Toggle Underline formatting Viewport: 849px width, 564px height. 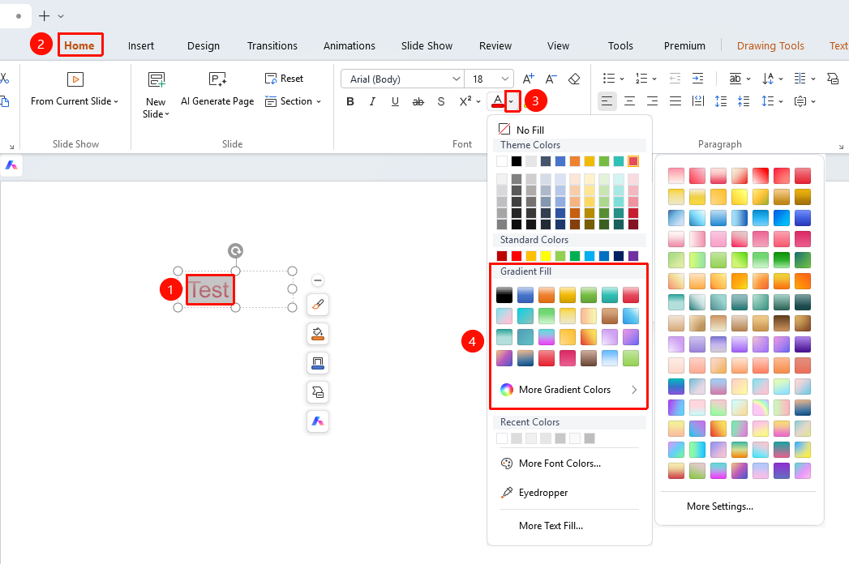(x=395, y=101)
